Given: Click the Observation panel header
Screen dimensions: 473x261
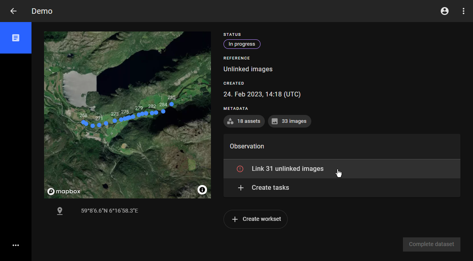Looking at the screenshot, I should tap(342, 146).
